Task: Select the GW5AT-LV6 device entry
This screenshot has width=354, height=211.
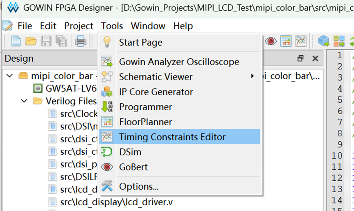Action: (71, 89)
